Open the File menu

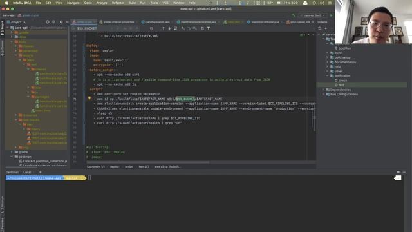pyautogui.click(x=39, y=3)
